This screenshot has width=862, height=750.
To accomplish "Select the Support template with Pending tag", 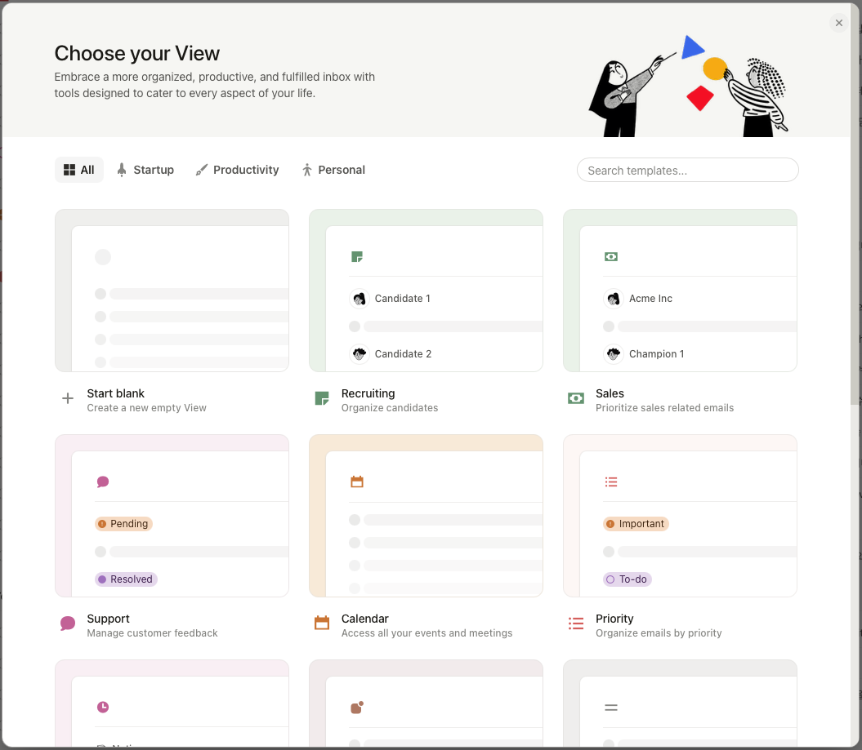I will click(172, 516).
